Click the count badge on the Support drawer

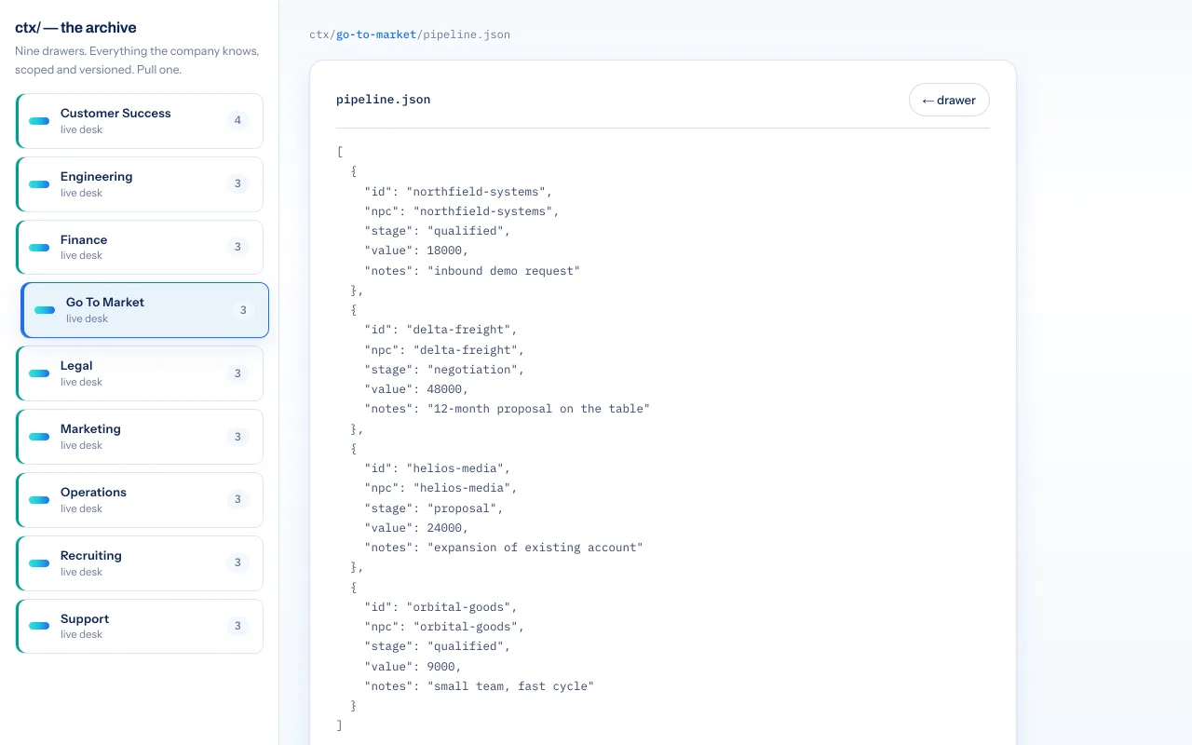pos(237,626)
